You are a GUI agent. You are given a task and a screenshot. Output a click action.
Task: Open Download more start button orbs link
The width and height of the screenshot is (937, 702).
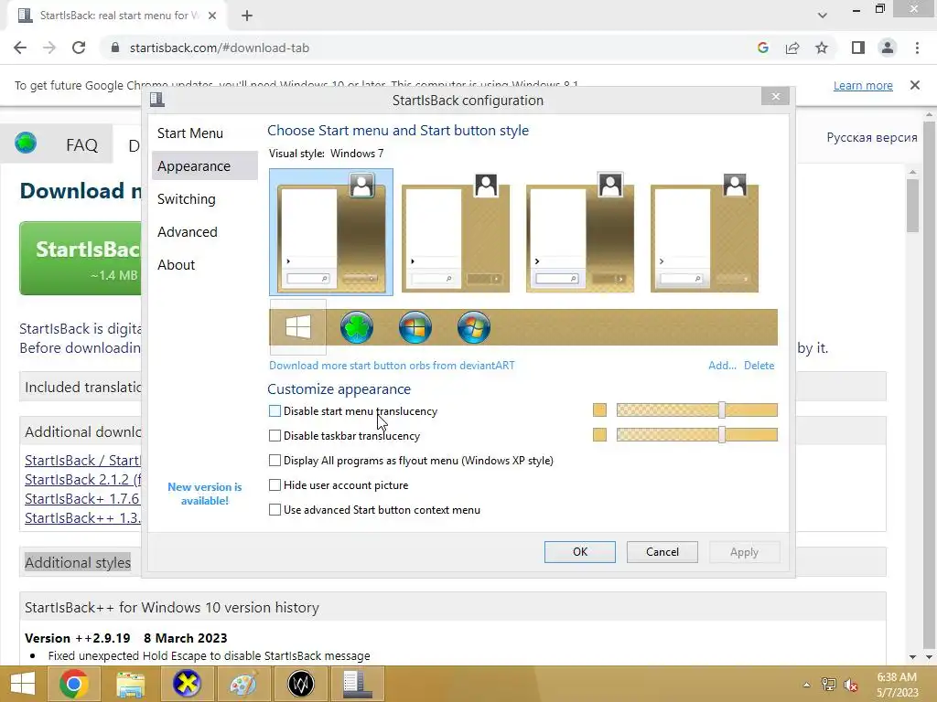click(392, 366)
